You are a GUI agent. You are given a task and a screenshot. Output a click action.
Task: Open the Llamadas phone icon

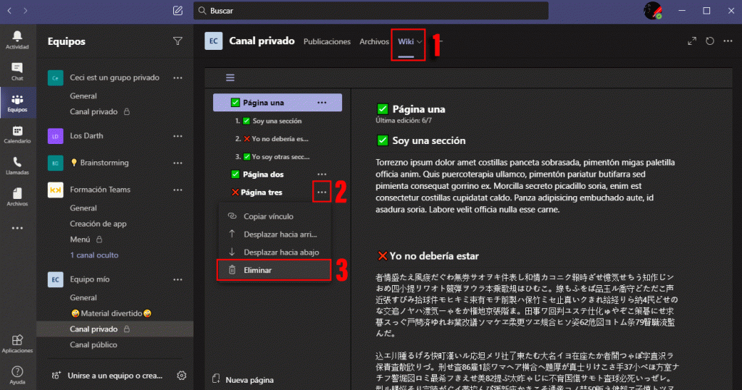tap(17, 166)
